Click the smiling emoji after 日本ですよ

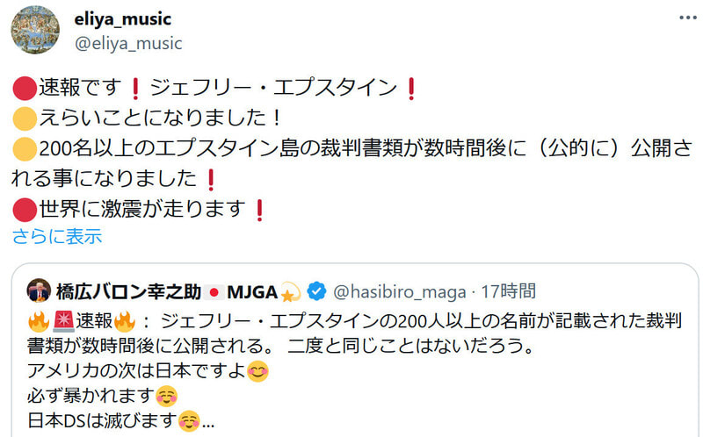click(257, 371)
